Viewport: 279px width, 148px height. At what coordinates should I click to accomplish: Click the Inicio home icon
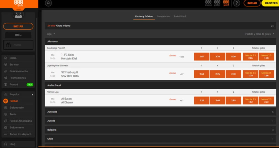pyautogui.click(x=5, y=58)
